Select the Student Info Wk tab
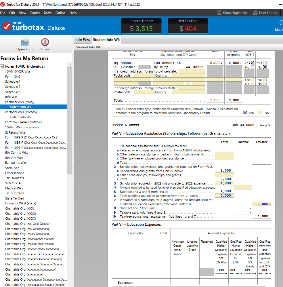283x287 pixels. 106,39
